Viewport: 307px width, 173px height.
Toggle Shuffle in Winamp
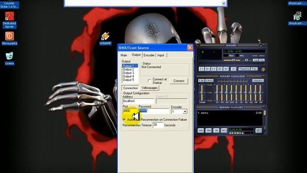click(x=244, y=69)
